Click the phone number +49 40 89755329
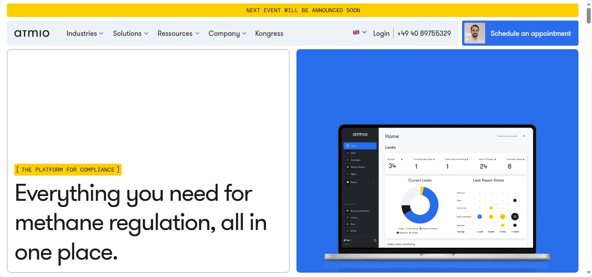This screenshot has width=592, height=277. coord(424,34)
